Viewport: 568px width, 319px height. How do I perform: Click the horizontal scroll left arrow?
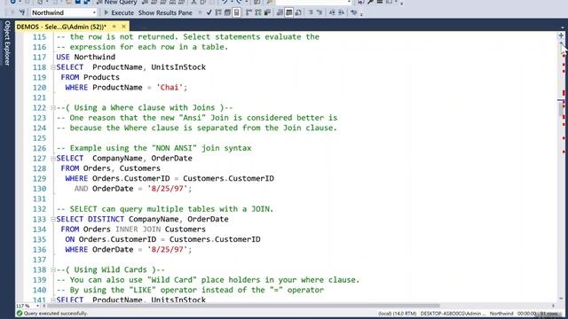click(x=44, y=306)
